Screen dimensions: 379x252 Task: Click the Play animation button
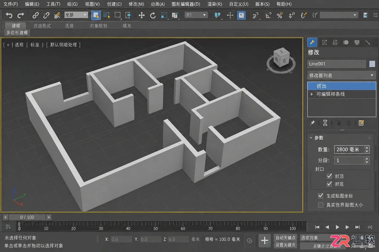click(337, 227)
